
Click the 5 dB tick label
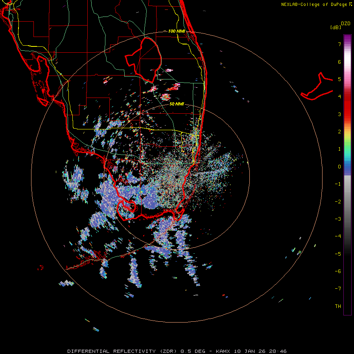[x=339, y=79]
